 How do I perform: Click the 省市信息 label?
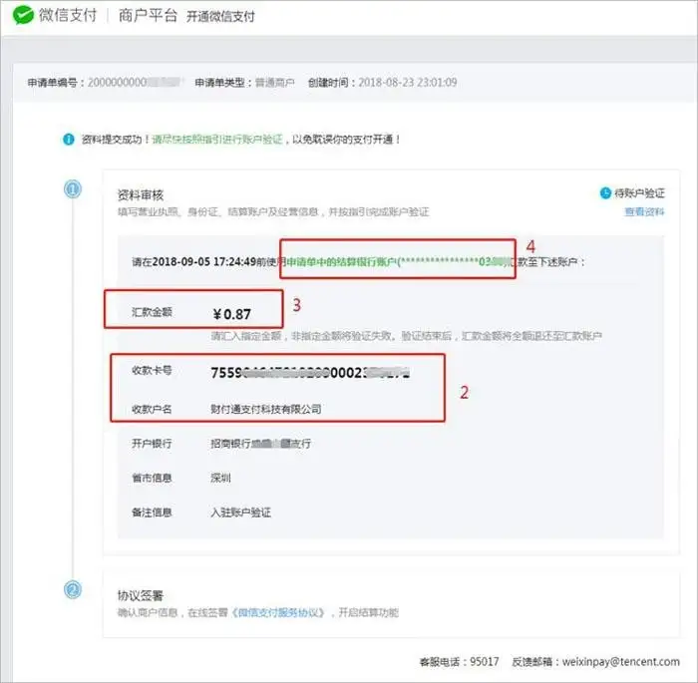pos(152,479)
